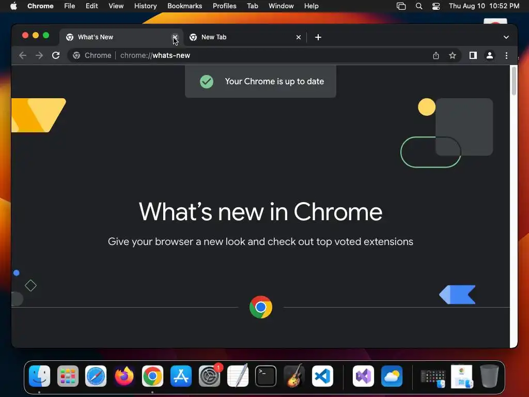
Task: Open the Edit menu
Action: point(92,6)
